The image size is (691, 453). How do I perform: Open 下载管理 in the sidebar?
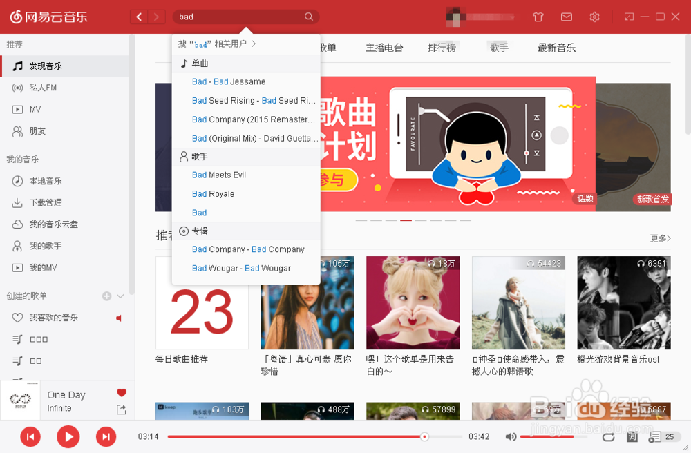[x=65, y=202]
